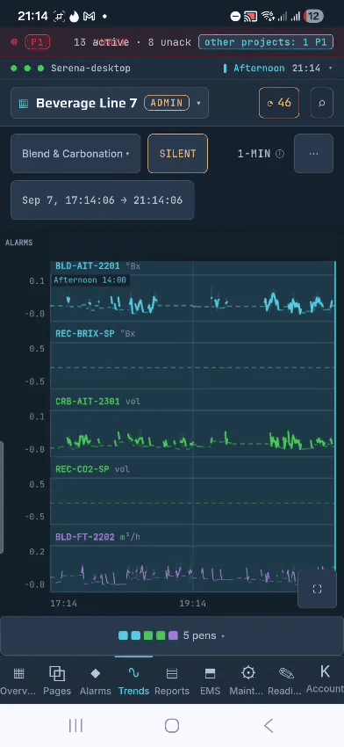This screenshot has width=344, height=747.
Task: Open EMS in bottom navigation
Action: coord(210,680)
